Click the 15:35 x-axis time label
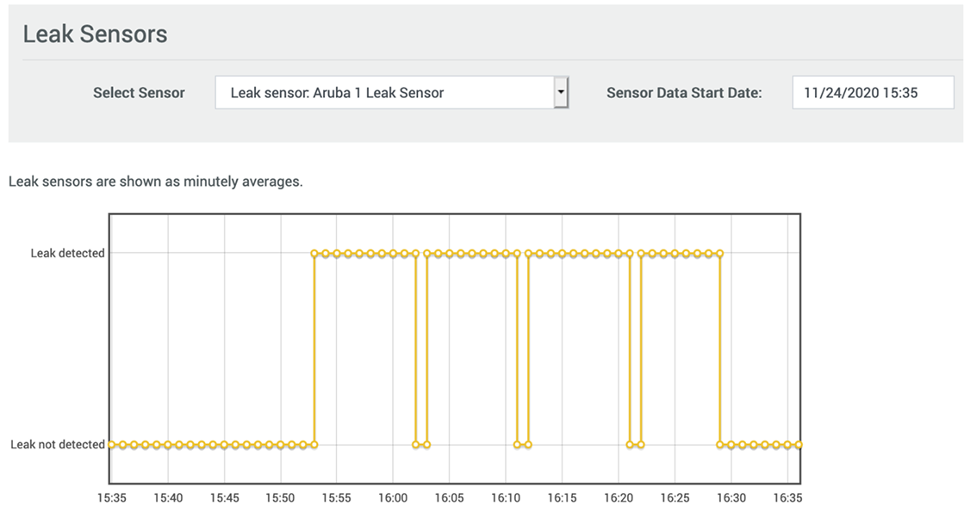The image size is (964, 518). tap(111, 498)
